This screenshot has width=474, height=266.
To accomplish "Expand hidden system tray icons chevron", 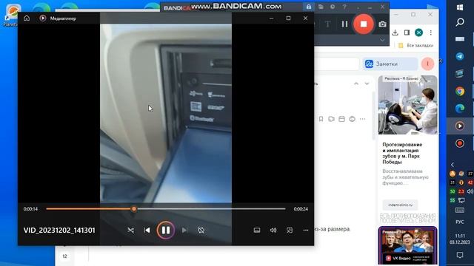I will [453, 165].
